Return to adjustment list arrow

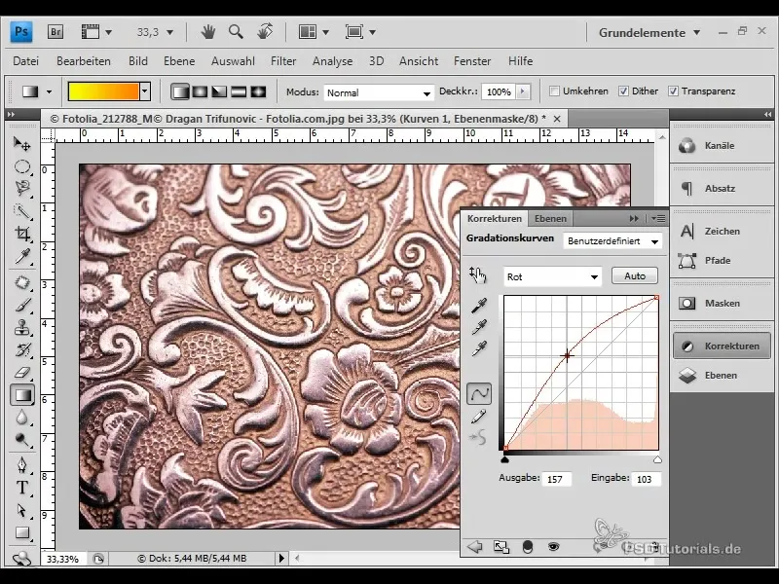pyautogui.click(x=475, y=547)
